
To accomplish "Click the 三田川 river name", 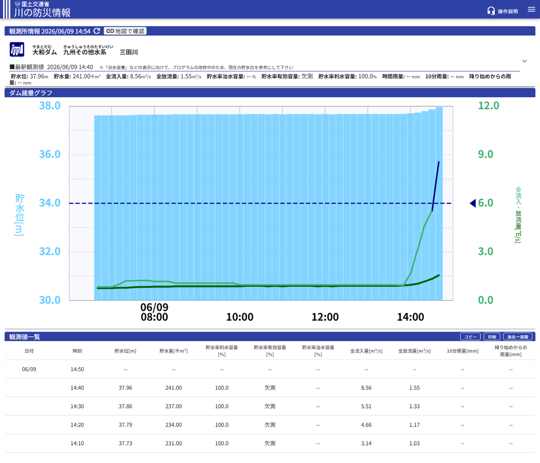I will point(129,52).
